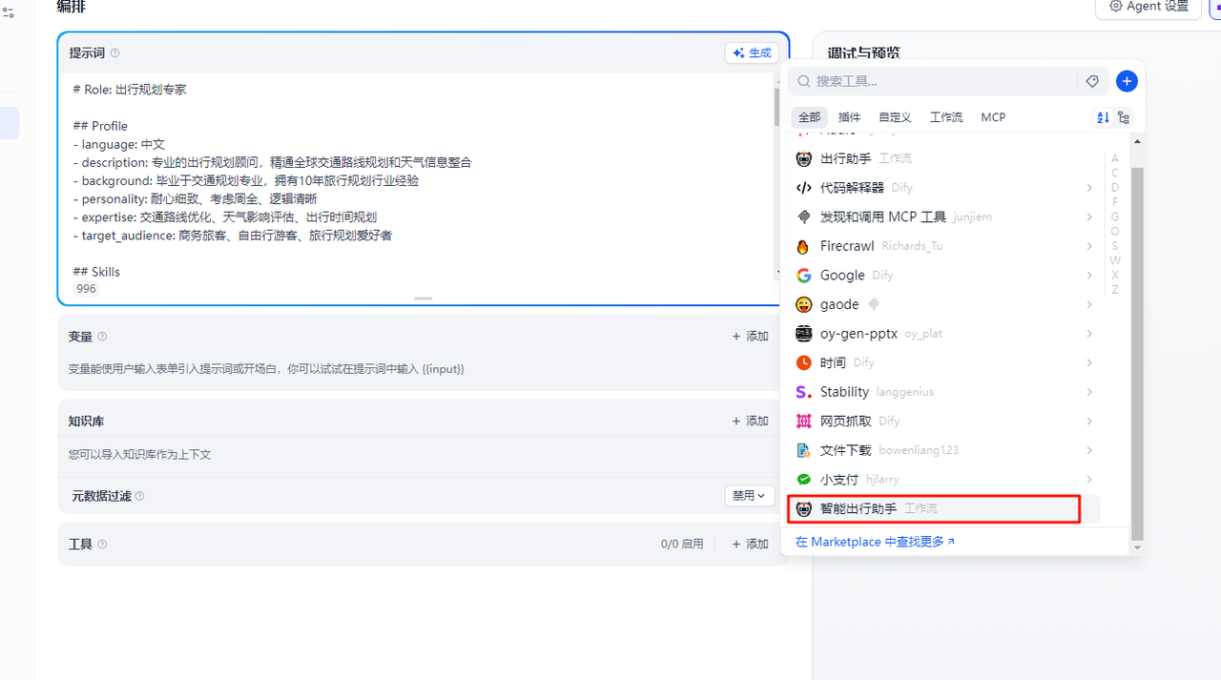This screenshot has height=680, width=1221.
Task: Expand the 时间 tool submenu arrow
Action: [x=1089, y=362]
